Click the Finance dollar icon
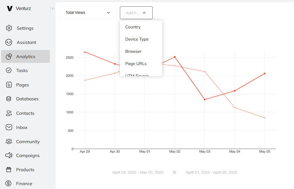The width and height of the screenshot is (294, 189). 9,183
